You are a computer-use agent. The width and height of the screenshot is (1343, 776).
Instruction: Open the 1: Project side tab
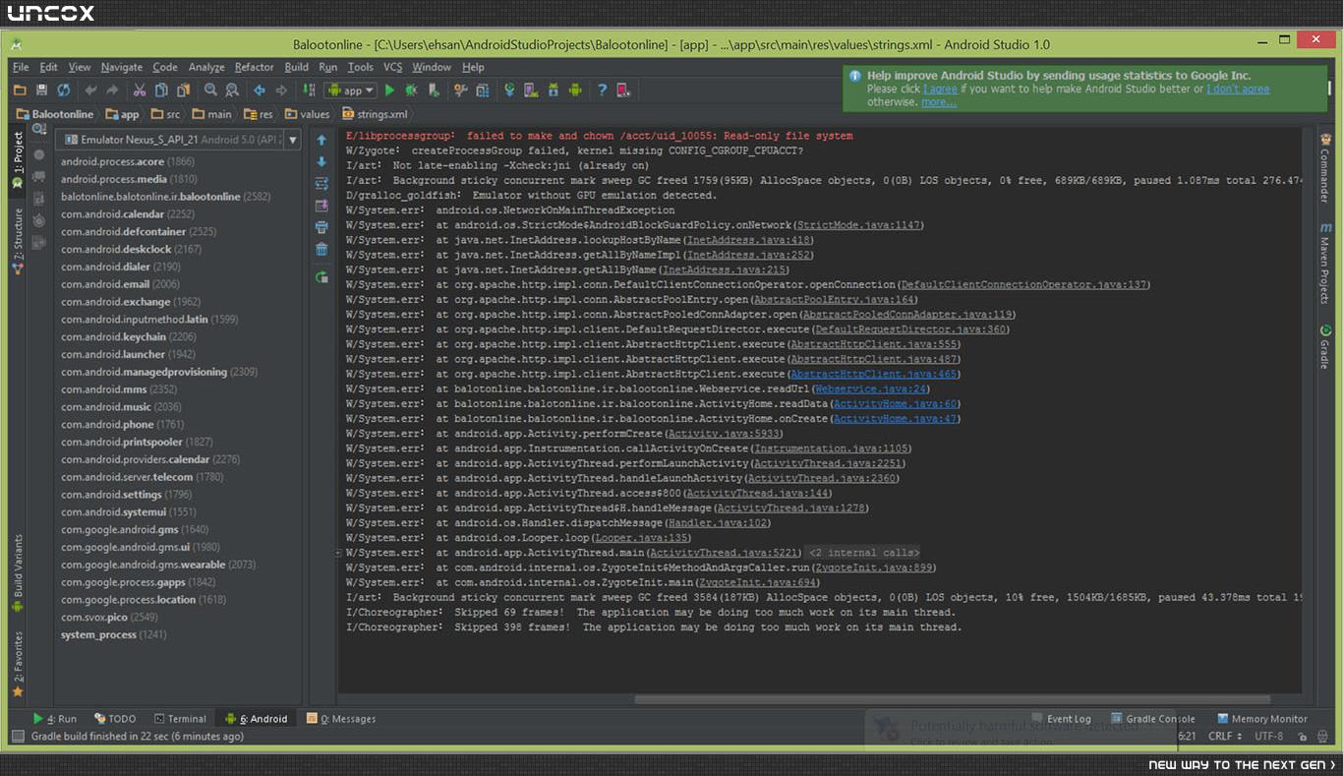[x=18, y=161]
